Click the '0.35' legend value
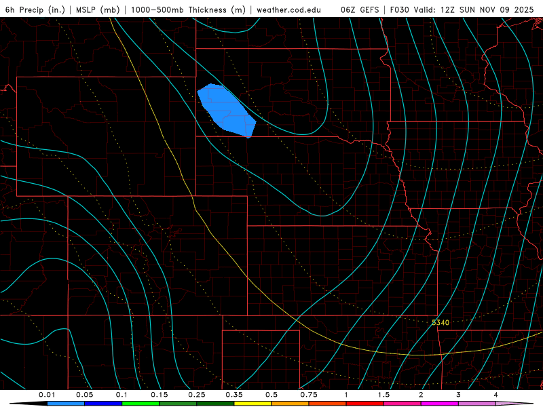The height and width of the screenshot is (407, 543). [234, 395]
